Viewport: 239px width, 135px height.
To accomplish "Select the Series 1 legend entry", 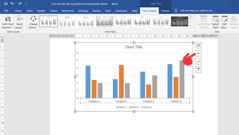I will [122, 107].
